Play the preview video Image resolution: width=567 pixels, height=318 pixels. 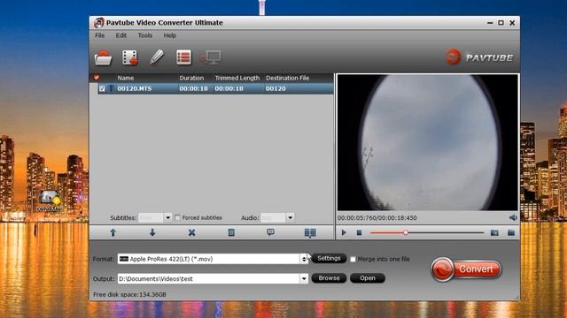[344, 233]
